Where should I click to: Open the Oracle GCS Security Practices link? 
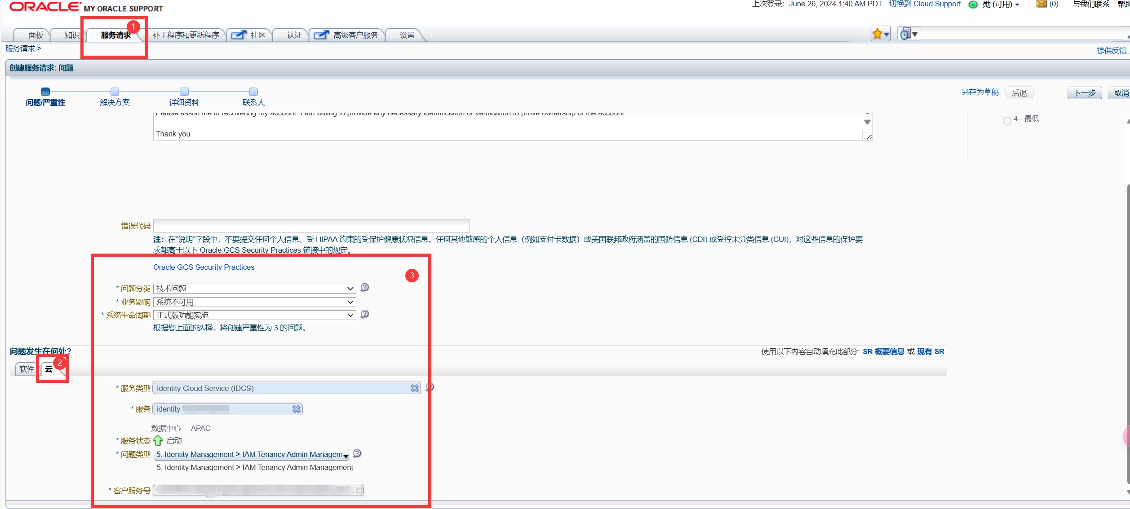pos(204,267)
